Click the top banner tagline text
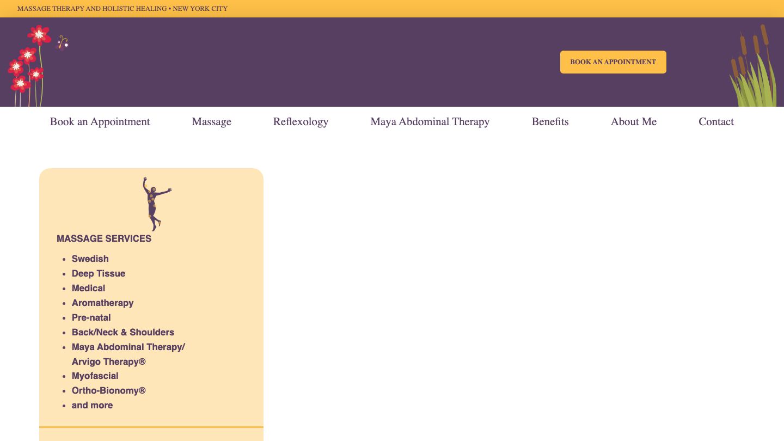The image size is (784, 441). (122, 9)
